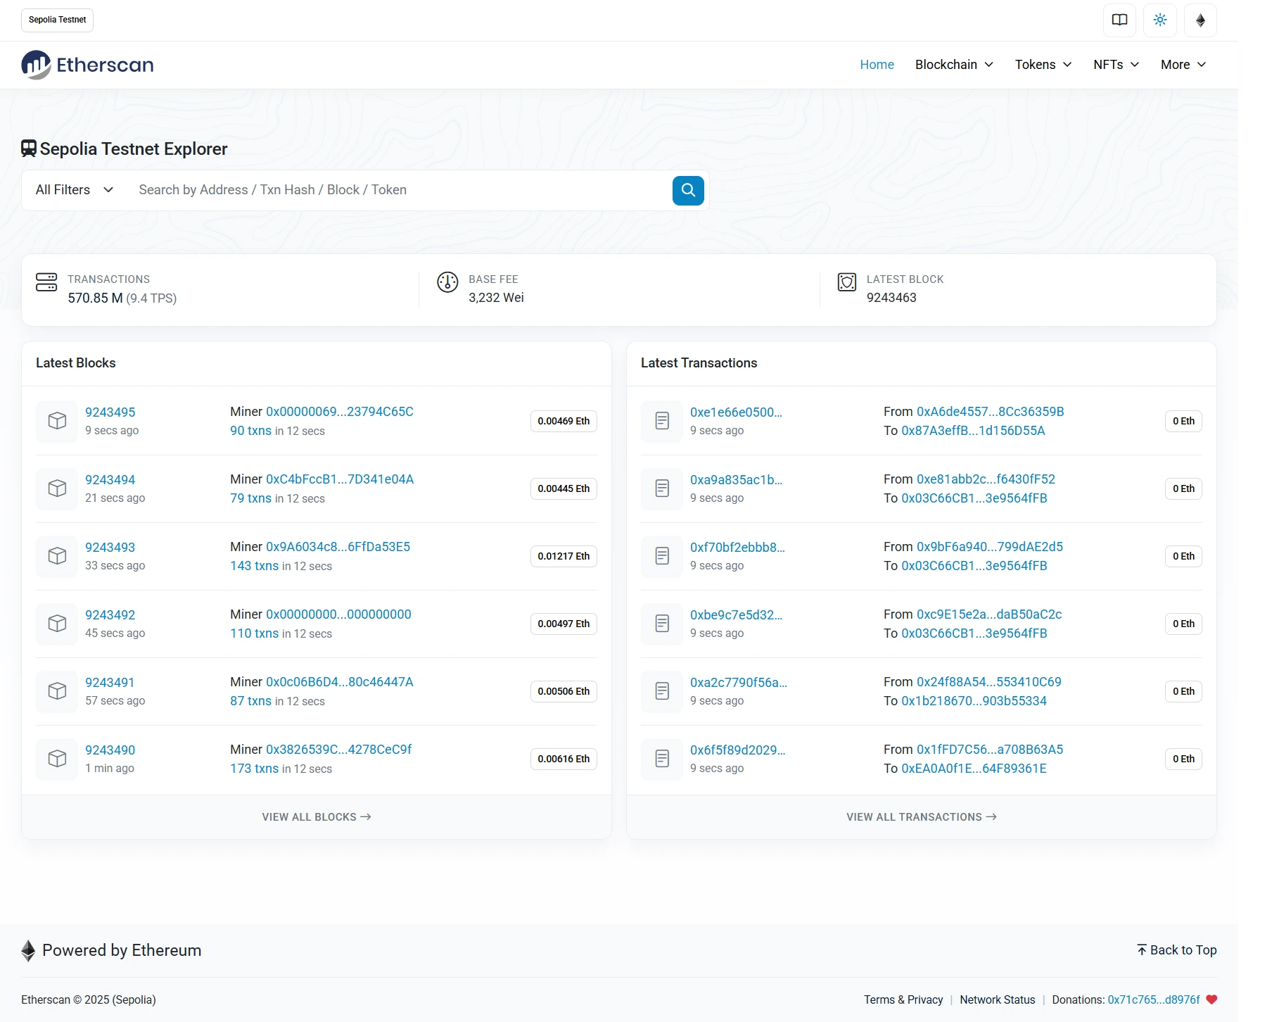This screenshot has height=1022, width=1279.
Task: Click the blue search magnifier button
Action: point(688,190)
